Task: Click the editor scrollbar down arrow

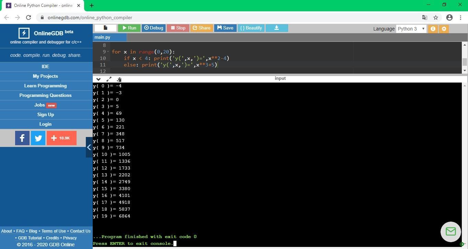Action: pos(465,71)
